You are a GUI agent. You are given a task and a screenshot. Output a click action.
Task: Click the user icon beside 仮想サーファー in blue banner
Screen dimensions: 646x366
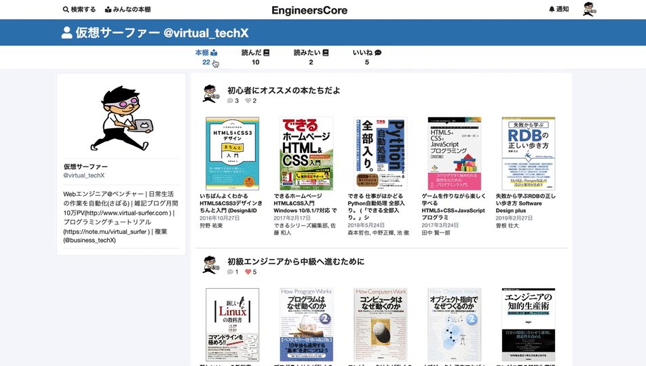(66, 33)
